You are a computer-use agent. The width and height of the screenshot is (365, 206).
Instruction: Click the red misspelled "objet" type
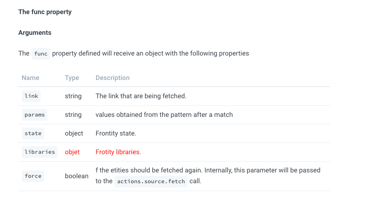coord(72,152)
